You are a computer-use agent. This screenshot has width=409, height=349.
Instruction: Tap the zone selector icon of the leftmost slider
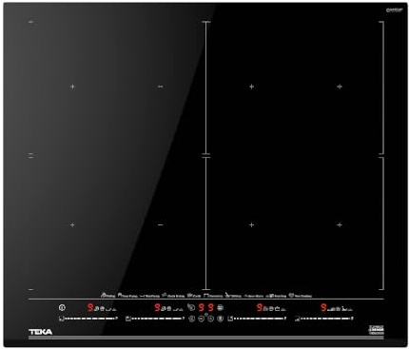62,319
